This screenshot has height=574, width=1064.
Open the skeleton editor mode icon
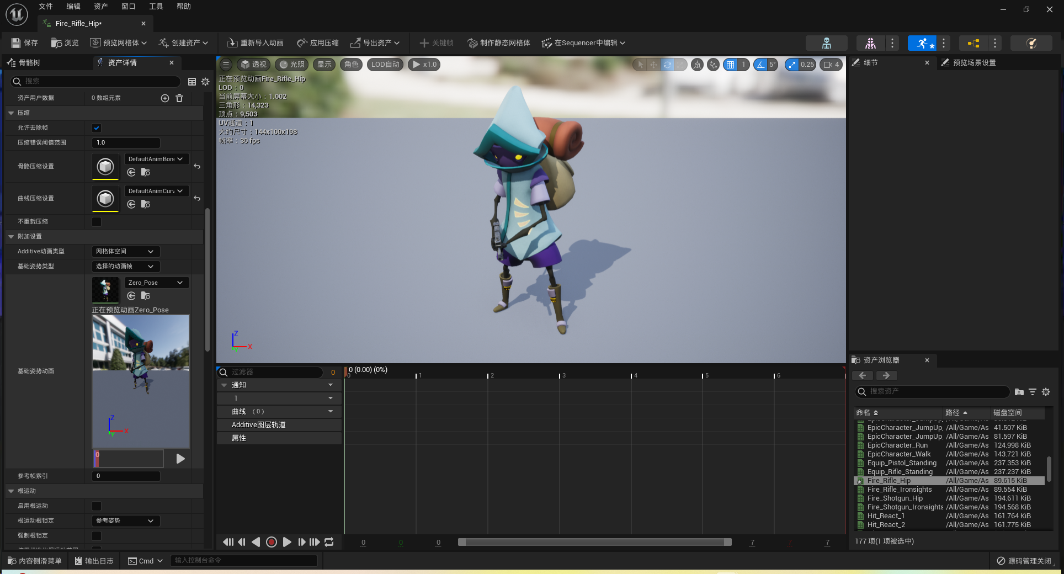point(826,43)
